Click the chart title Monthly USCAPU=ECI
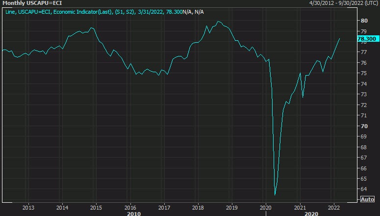This screenshot has height=216, width=380. pos(32,3)
